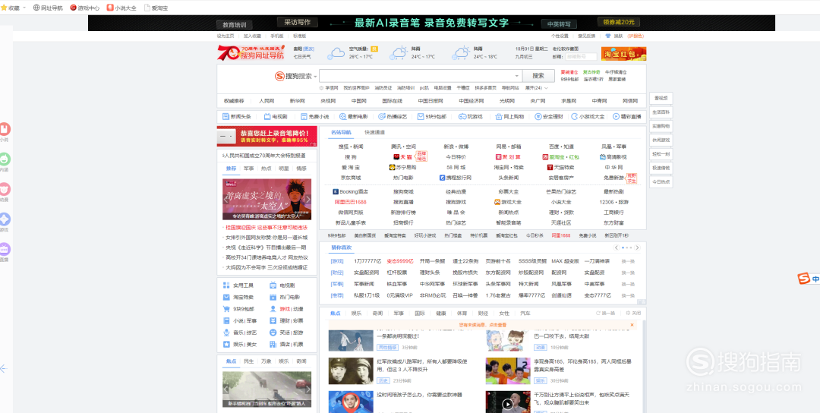Open the 小说大全 bookmark
This screenshot has width=820, height=413.
point(121,8)
